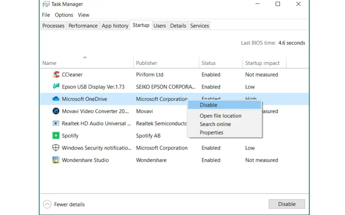Click the Windows Security shield icon
The image size is (345, 215).
56,147
